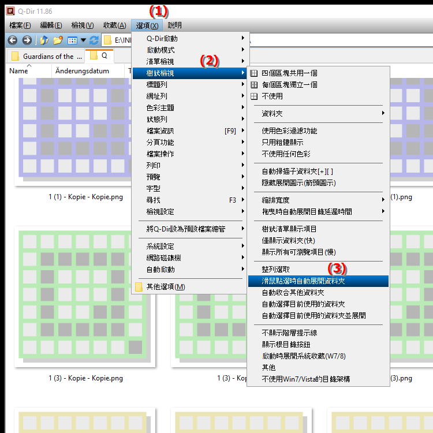Toggle 只用粗體顯示 option

click(x=318, y=143)
